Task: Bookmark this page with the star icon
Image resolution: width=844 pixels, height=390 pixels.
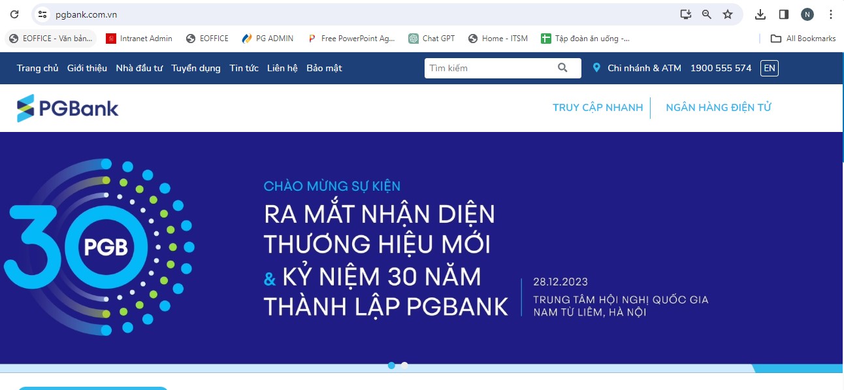Action: tap(728, 14)
